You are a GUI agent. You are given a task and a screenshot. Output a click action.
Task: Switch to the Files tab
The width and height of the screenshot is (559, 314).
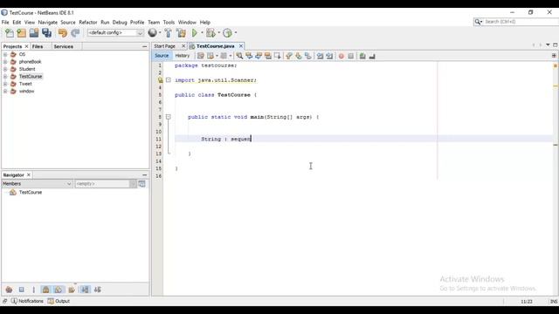click(38, 46)
